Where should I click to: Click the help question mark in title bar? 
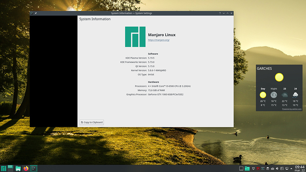click(220, 13)
